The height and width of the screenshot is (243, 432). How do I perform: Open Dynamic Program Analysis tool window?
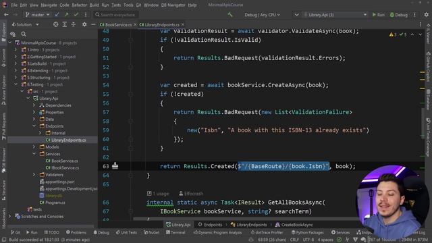click(x=217, y=232)
